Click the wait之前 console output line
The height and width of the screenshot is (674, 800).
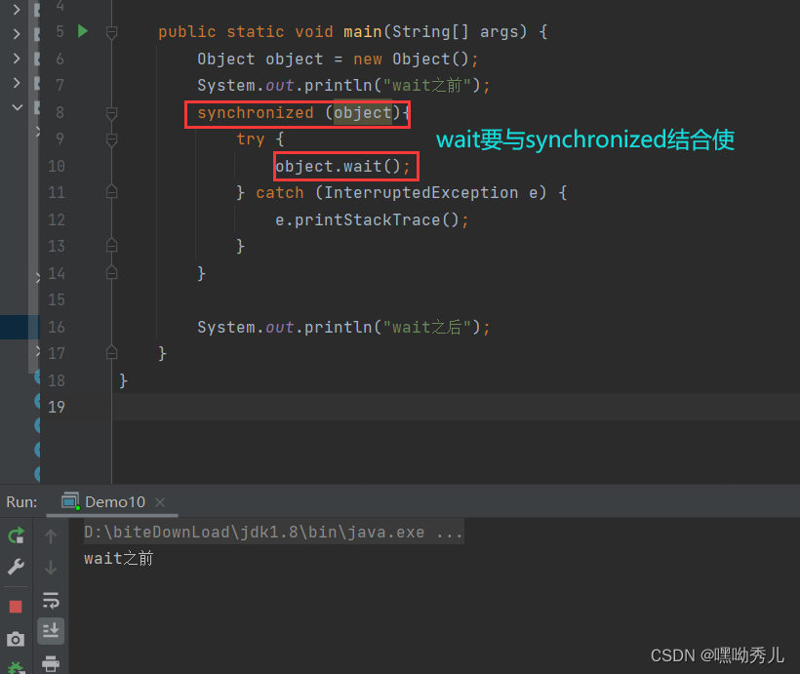[117, 558]
